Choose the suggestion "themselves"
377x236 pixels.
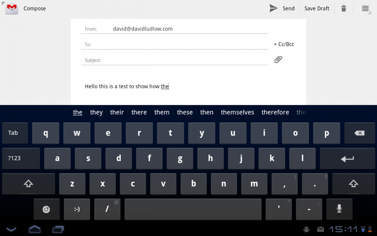click(237, 112)
